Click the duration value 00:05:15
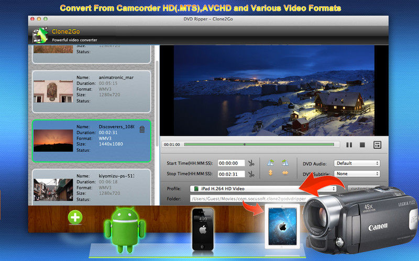Viewport: 419px width, 261px height. [x=108, y=84]
